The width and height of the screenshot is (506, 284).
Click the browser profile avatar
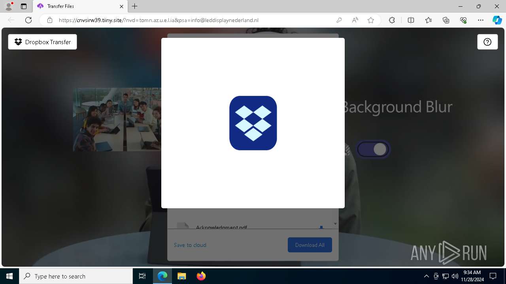pyautogui.click(x=9, y=6)
